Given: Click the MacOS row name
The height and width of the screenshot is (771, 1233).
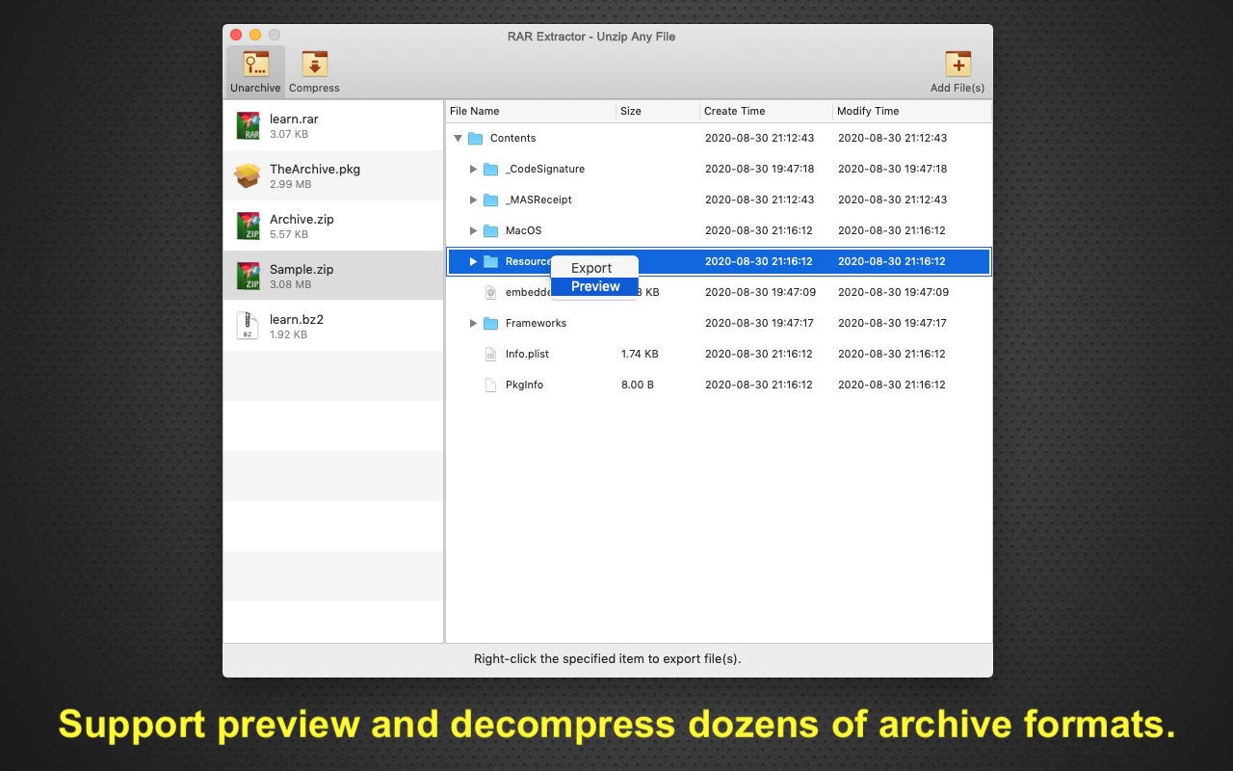Looking at the screenshot, I should pyautogui.click(x=523, y=230).
